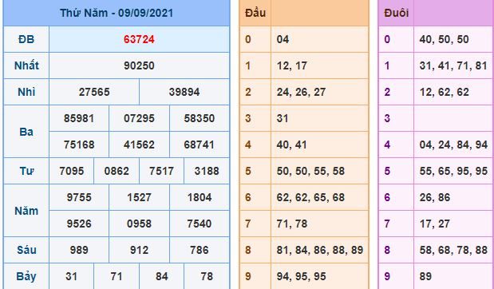Select Đầu row 4 values 40, 41

292,144
